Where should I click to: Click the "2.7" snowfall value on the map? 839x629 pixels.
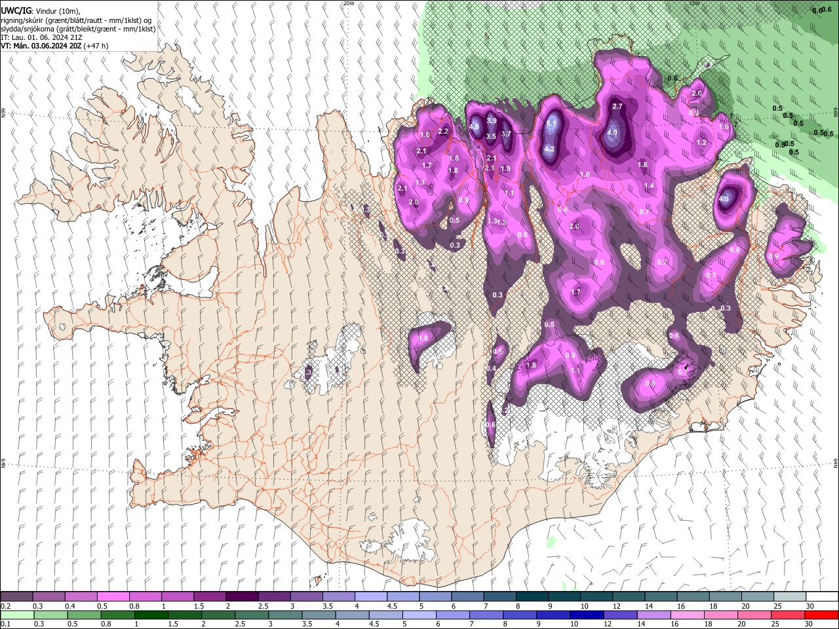click(617, 106)
